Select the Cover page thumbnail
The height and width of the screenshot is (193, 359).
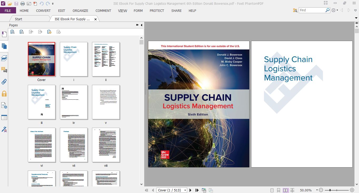[42, 59]
